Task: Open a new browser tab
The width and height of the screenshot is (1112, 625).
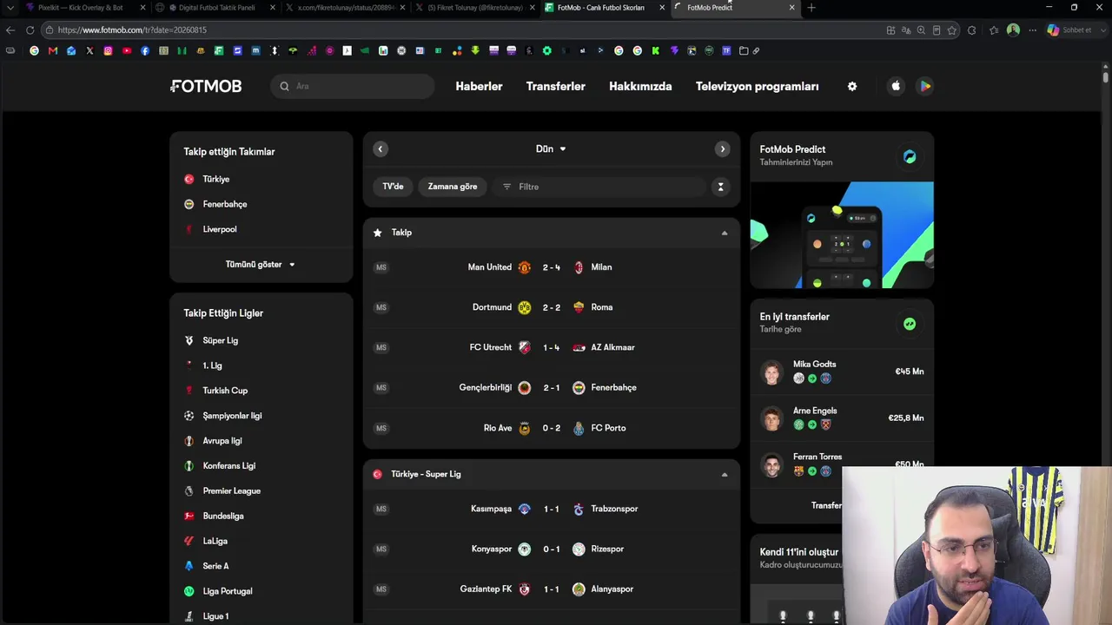Action: (x=811, y=8)
